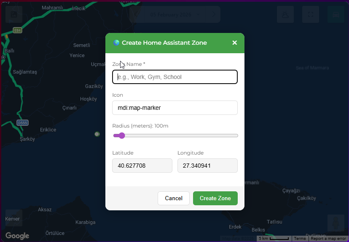This screenshot has height=242, width=349.
Task: Click the E84 road shield on map
Action: click(x=17, y=30)
